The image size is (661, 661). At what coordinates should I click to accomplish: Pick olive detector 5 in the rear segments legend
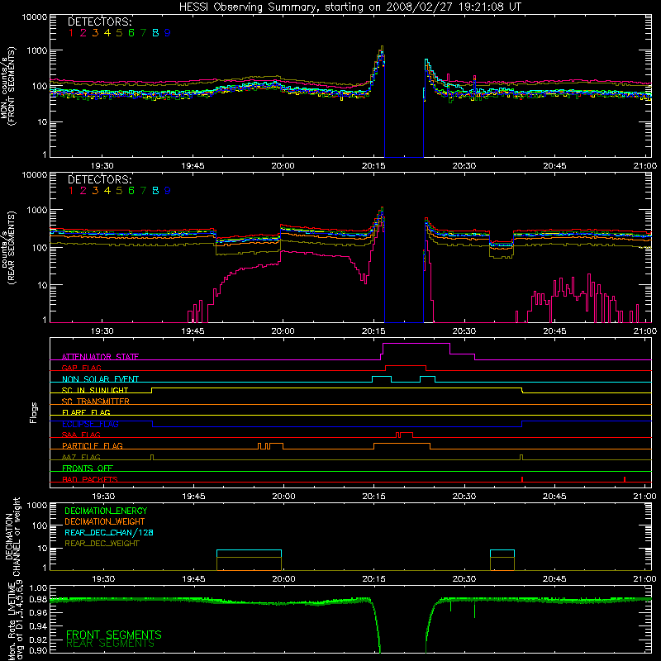119,191
